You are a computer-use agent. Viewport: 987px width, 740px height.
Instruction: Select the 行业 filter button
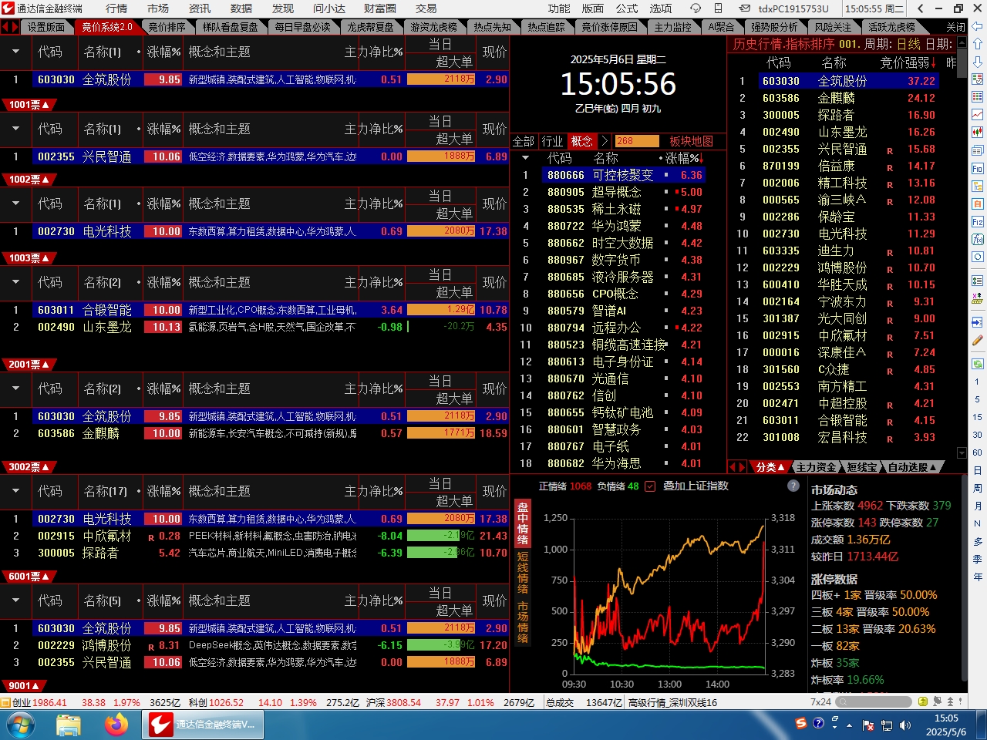552,141
